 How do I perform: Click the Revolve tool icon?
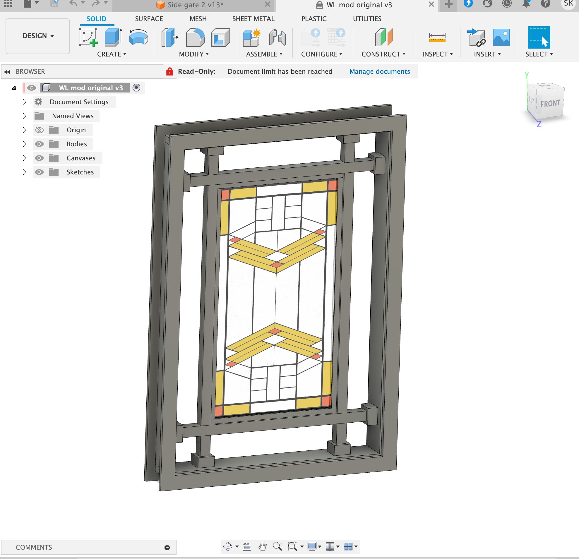[138, 37]
